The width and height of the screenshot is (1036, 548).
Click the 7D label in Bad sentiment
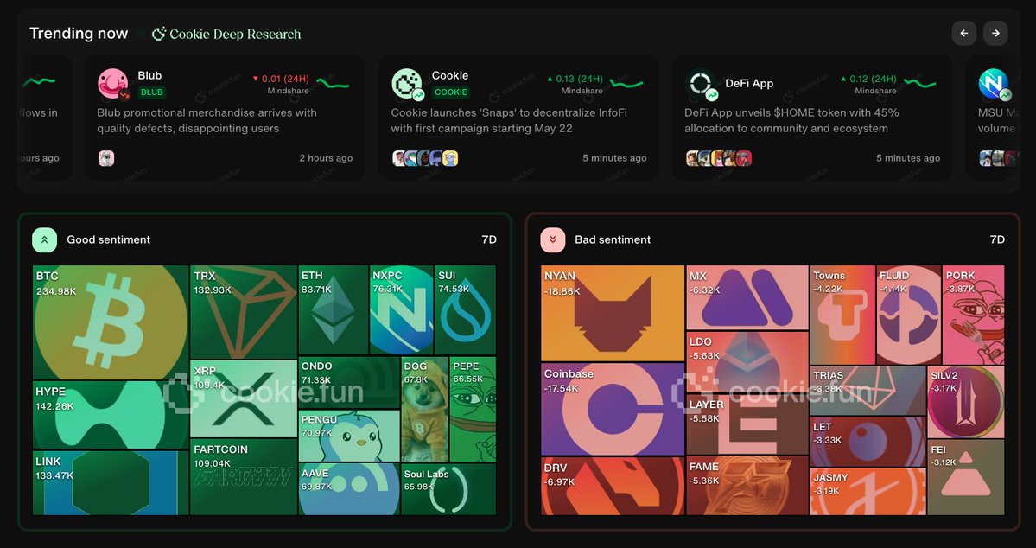[x=997, y=239]
